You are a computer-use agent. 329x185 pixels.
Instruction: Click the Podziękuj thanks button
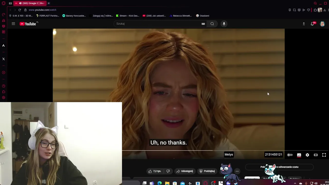(x=207, y=171)
